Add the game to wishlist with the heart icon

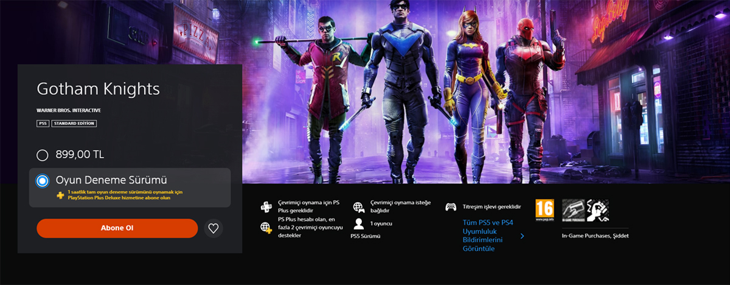click(x=213, y=228)
